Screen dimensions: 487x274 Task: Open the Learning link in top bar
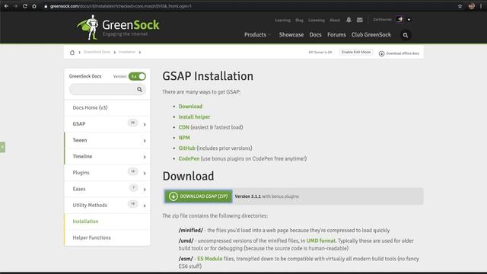282,21
